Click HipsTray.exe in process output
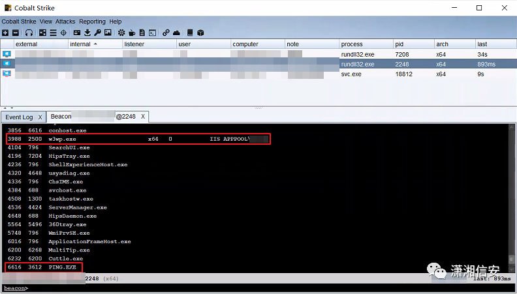The width and height of the screenshot is (517, 294). (x=69, y=156)
